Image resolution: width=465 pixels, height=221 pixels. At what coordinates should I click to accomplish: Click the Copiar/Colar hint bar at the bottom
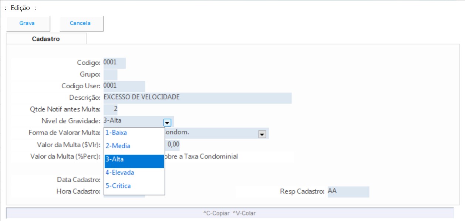[x=229, y=213]
